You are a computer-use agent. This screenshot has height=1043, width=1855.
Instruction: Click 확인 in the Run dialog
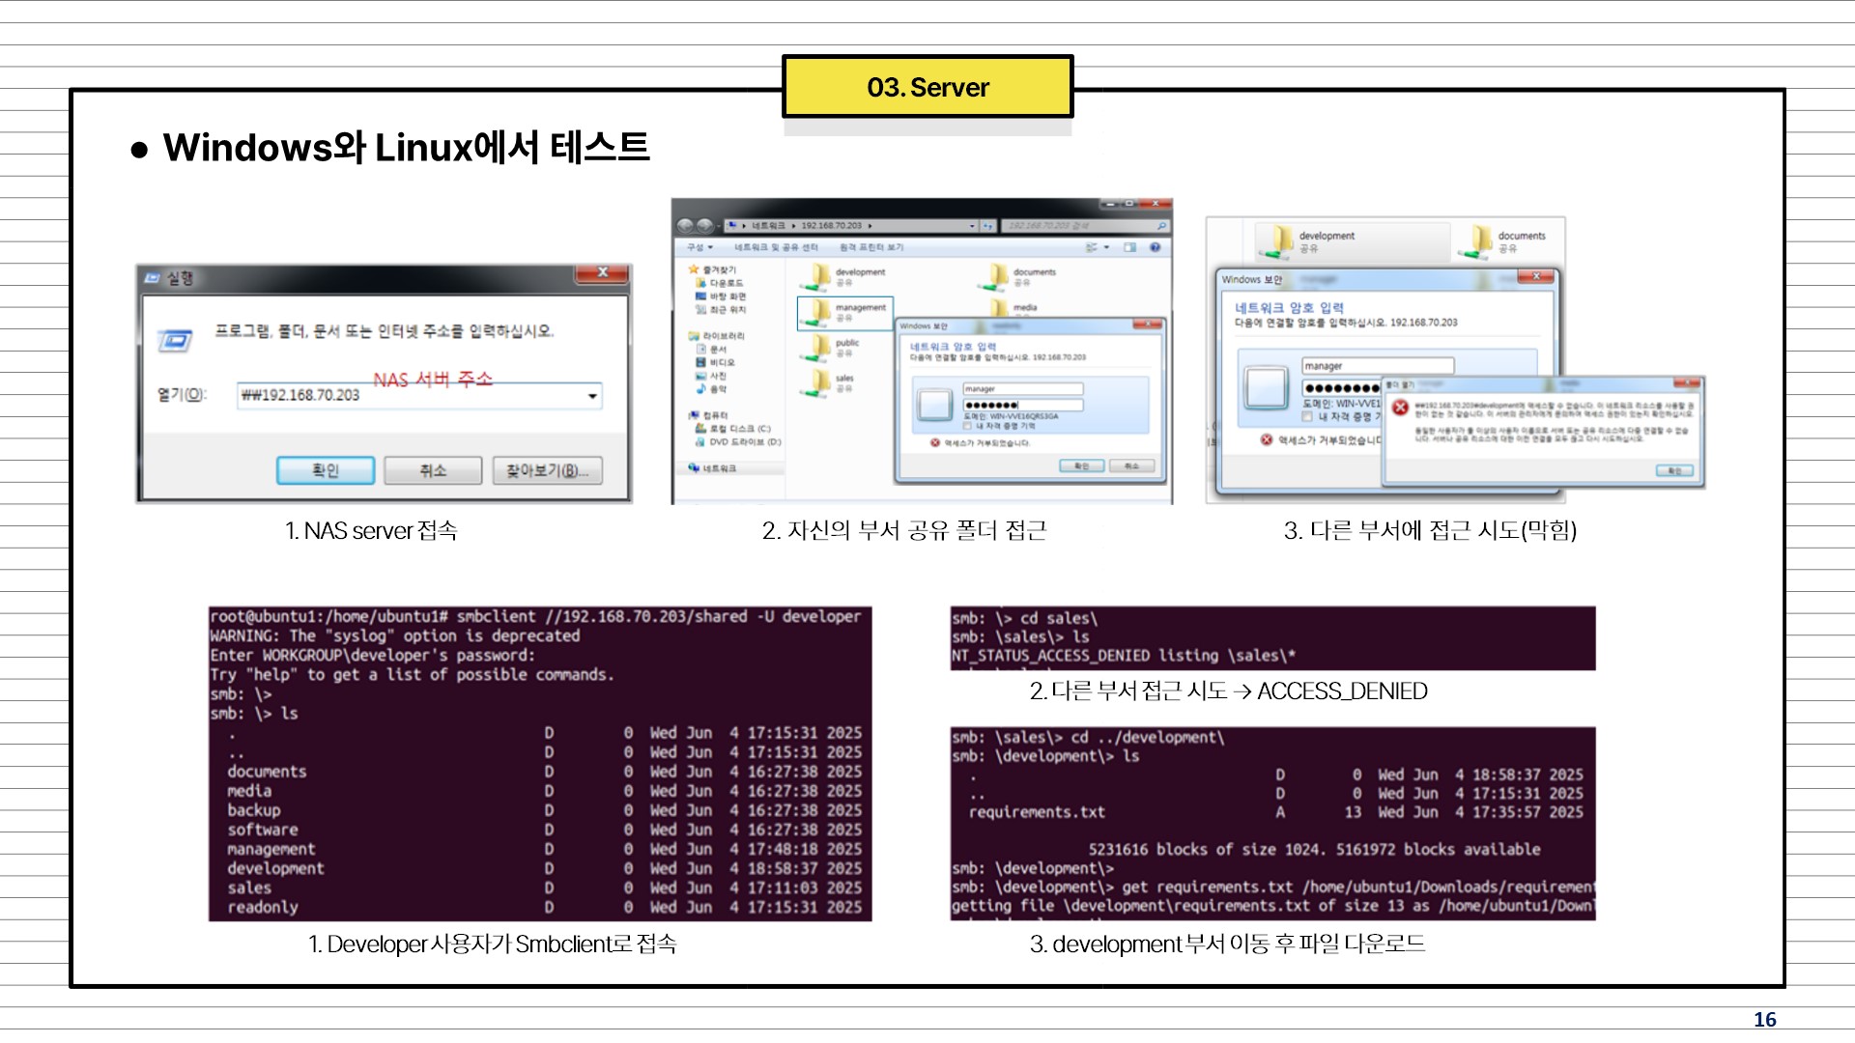pos(326,470)
